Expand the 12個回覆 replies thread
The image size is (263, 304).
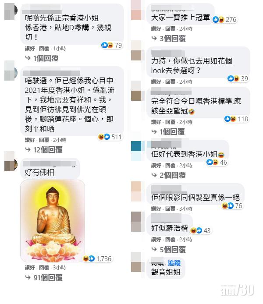point(44,150)
